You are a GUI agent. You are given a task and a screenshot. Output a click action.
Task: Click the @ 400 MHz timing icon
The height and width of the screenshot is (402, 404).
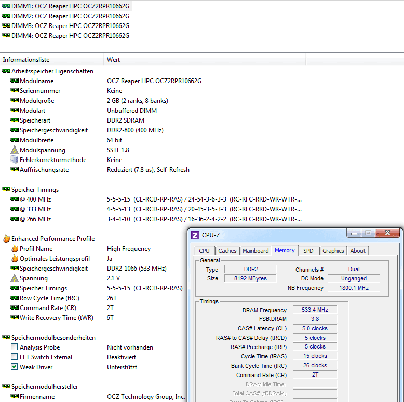(x=15, y=199)
